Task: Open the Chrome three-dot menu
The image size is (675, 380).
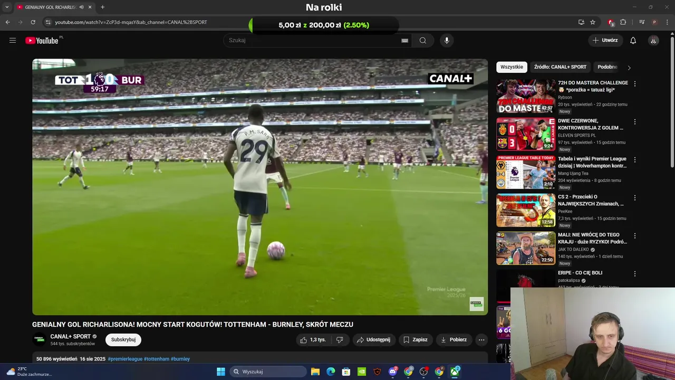Action: [x=668, y=22]
